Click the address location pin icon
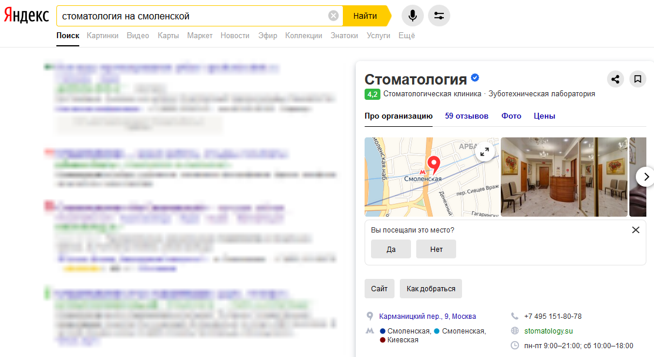The width and height of the screenshot is (654, 357). click(x=369, y=316)
